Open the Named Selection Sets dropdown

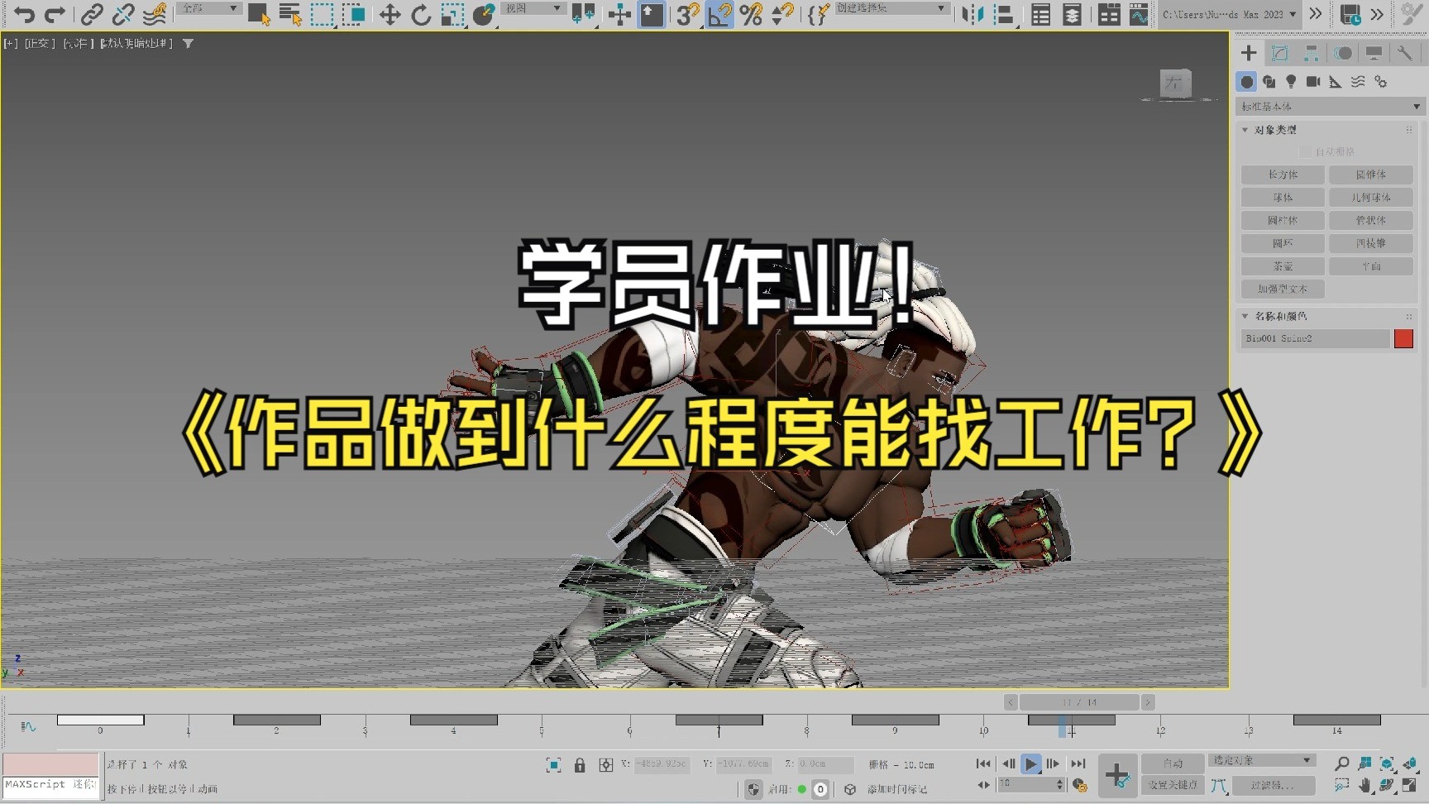click(891, 8)
